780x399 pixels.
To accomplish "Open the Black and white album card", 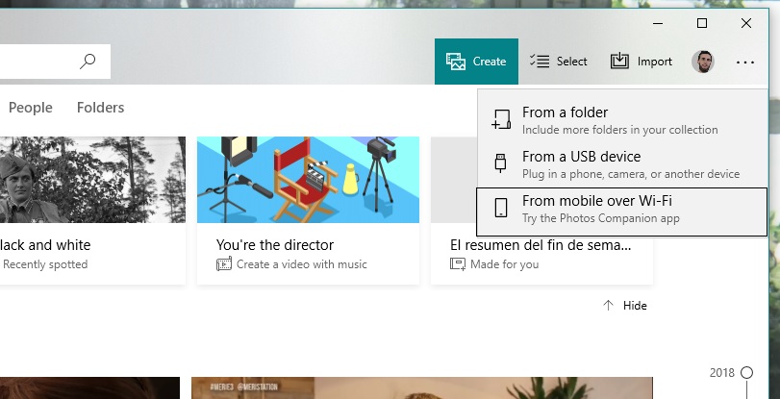I will 91,210.
